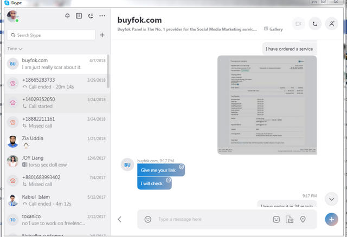Open the contacts book icon
Screen dimensions: 347x237
tap(79, 16)
